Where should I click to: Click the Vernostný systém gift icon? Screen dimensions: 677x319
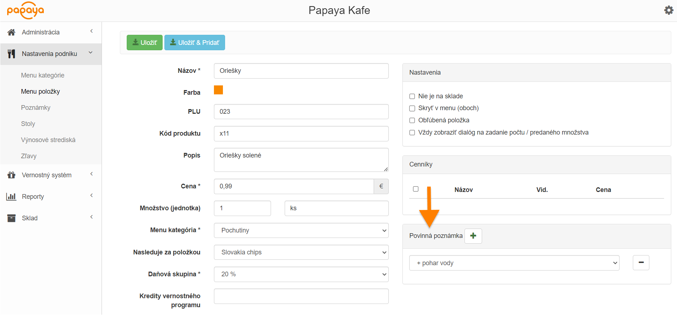[x=11, y=175]
